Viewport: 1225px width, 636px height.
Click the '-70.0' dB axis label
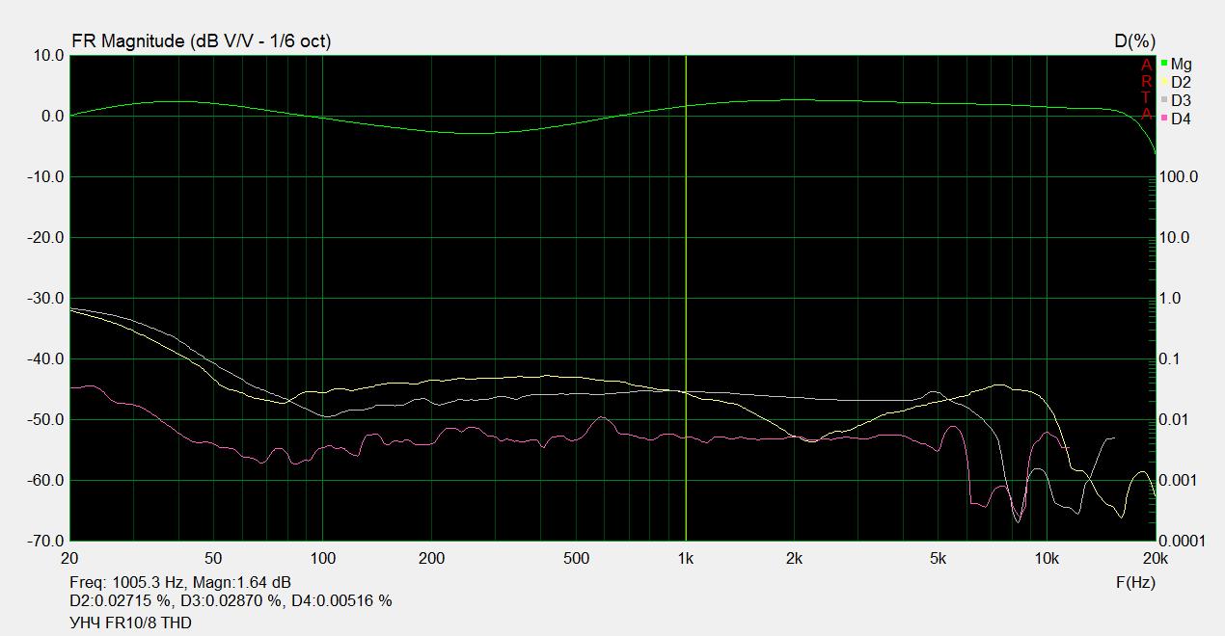click(x=44, y=542)
